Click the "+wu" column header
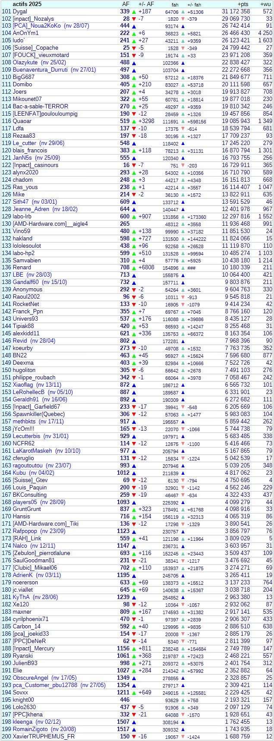This screenshot has width=274, height=741. (266, 4)
